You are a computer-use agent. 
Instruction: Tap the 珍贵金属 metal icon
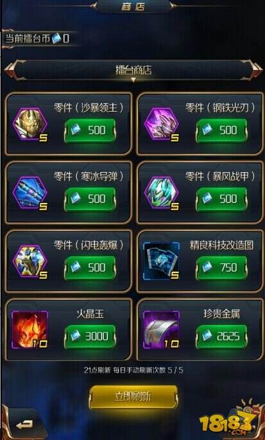point(161,330)
